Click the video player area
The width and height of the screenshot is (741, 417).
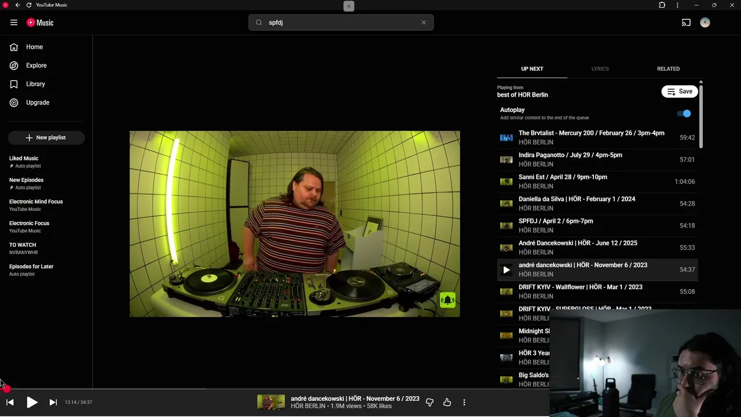pos(295,224)
